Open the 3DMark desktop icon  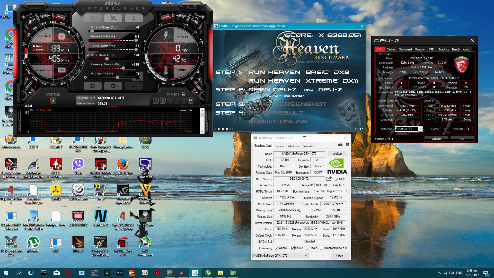pyautogui.click(x=78, y=244)
